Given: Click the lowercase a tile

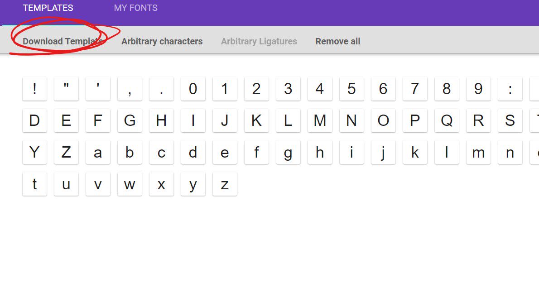Looking at the screenshot, I should pos(98,152).
